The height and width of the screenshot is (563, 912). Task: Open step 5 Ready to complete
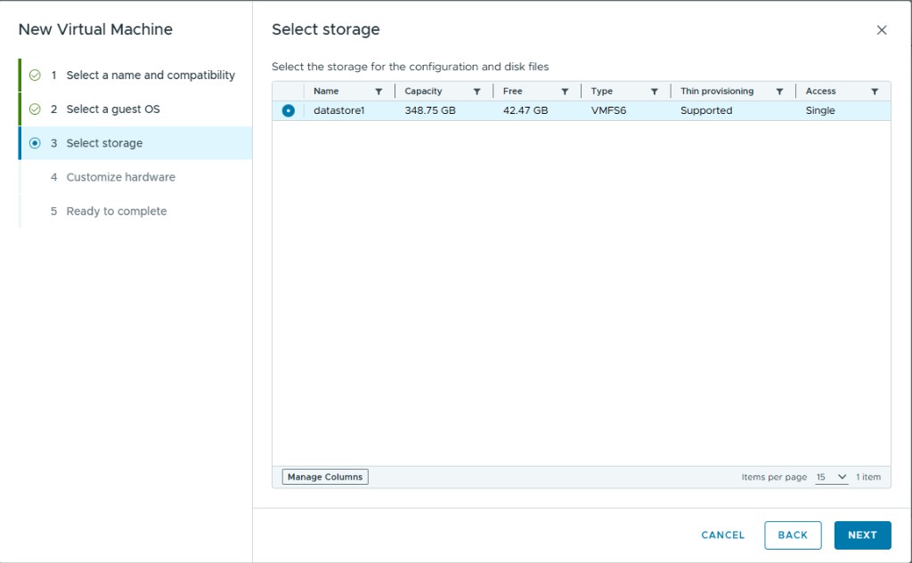[x=136, y=211]
